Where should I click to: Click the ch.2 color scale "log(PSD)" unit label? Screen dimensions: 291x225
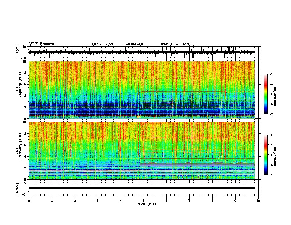275,156
